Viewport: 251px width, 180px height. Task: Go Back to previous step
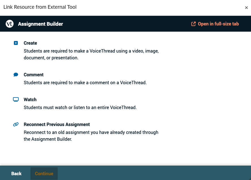coord(16,174)
